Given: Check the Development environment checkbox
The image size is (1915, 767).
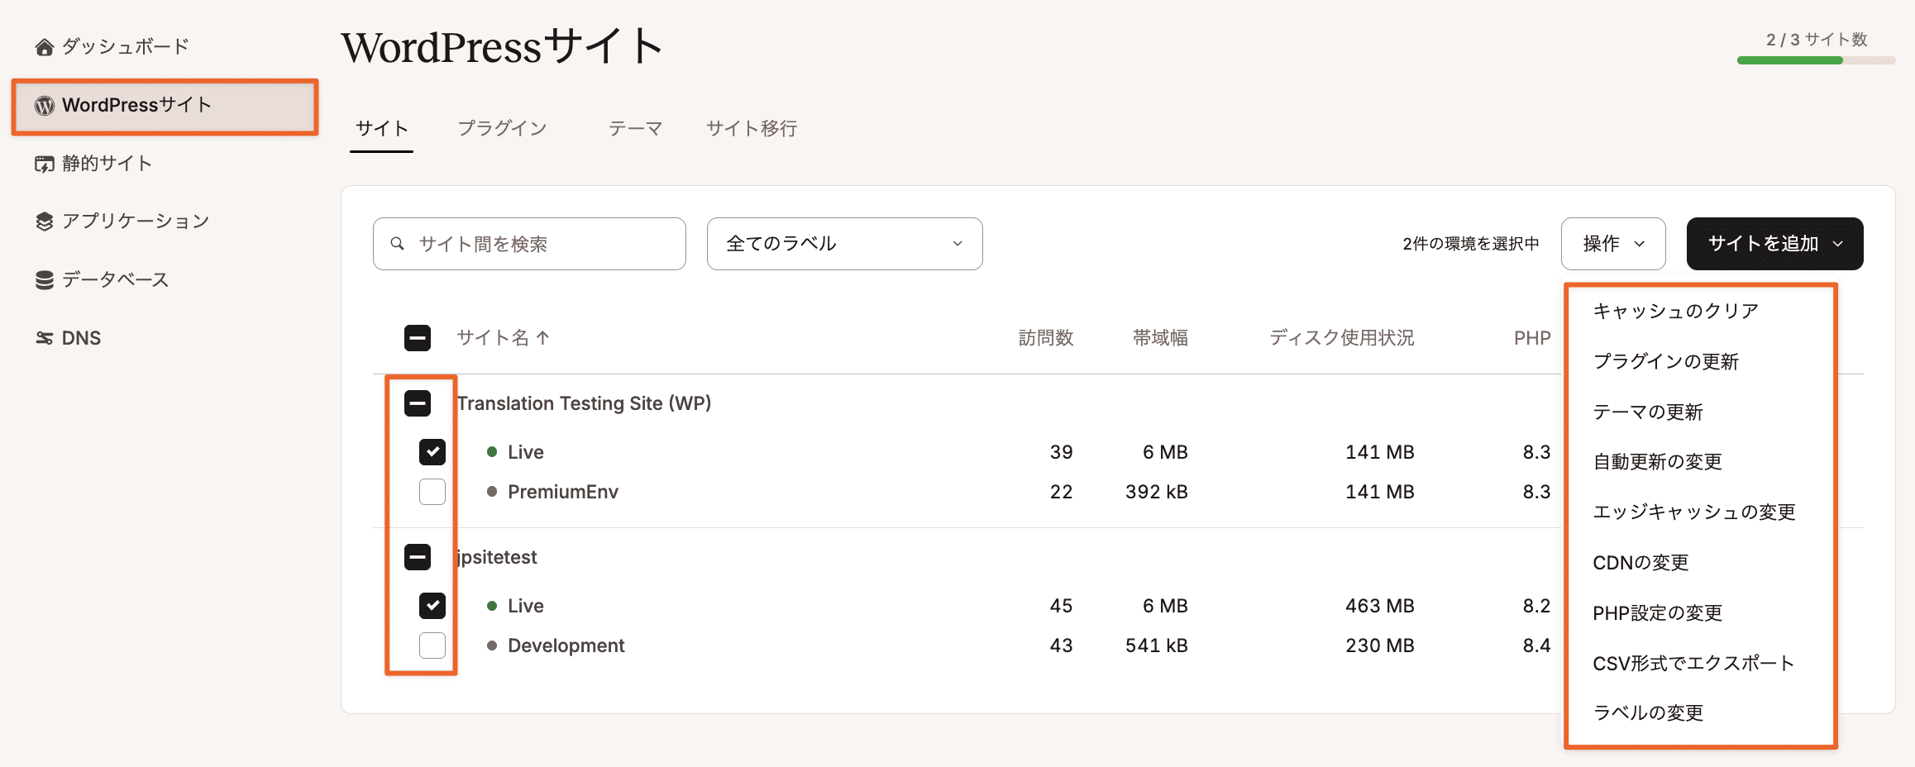Looking at the screenshot, I should click(432, 646).
